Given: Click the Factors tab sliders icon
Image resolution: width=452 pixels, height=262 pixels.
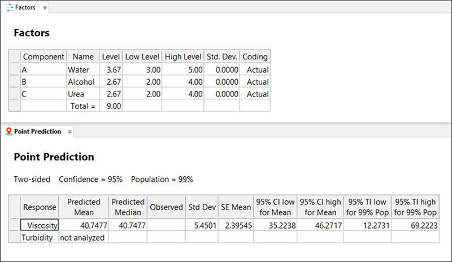Looking at the screenshot, I should 8,7.
